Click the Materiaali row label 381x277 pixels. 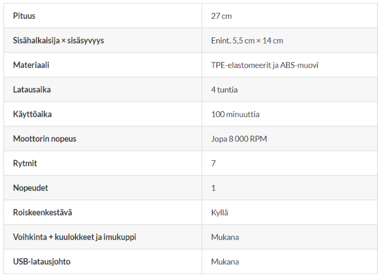[31, 65]
